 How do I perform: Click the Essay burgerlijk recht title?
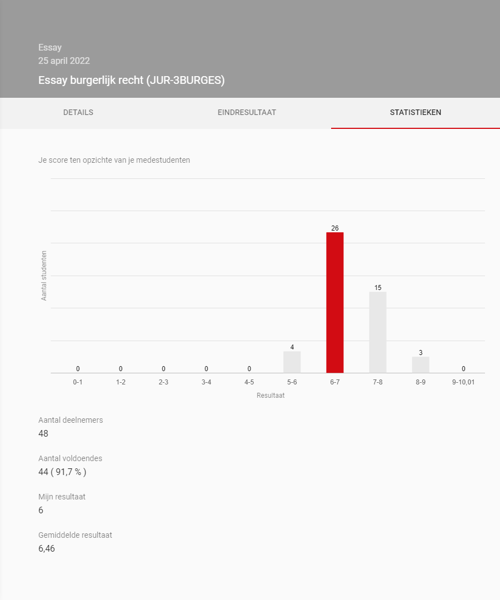131,81
